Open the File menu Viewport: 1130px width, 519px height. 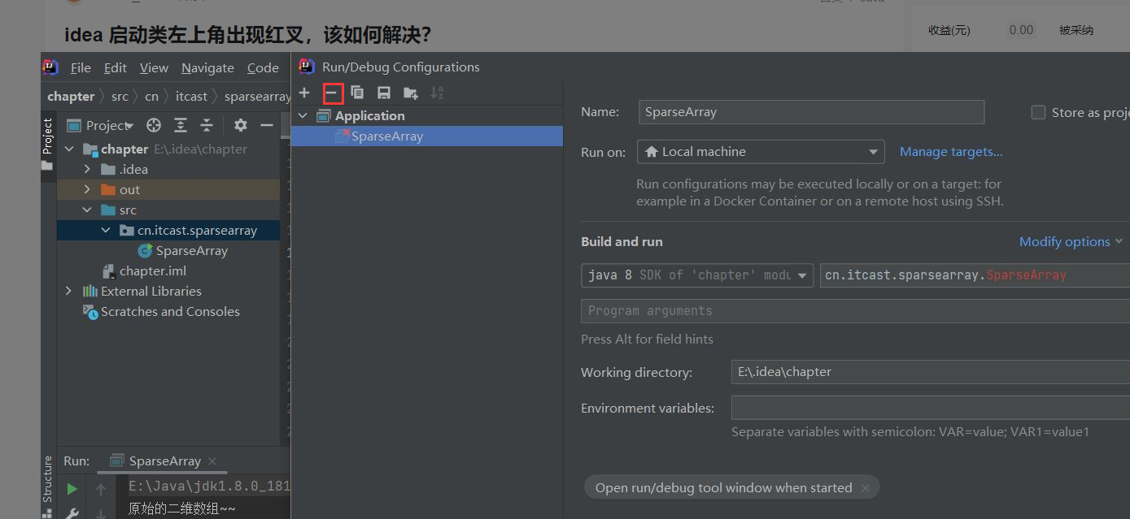[81, 68]
